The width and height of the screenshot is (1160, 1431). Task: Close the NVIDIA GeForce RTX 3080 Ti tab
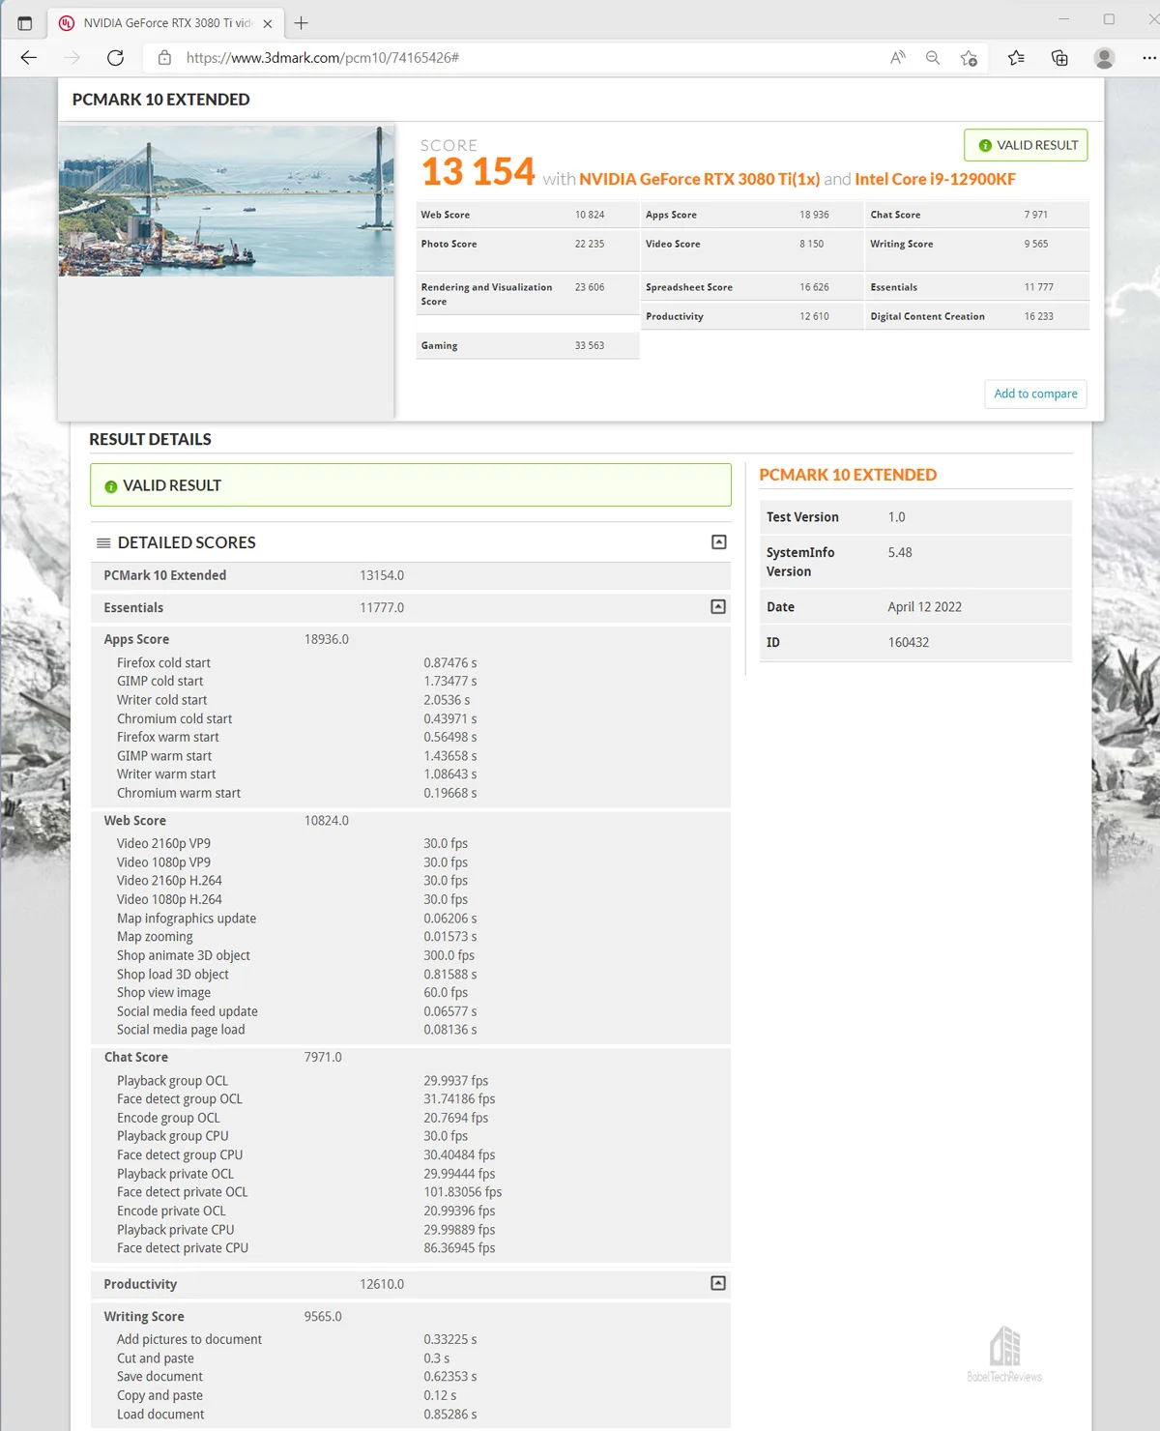[268, 23]
